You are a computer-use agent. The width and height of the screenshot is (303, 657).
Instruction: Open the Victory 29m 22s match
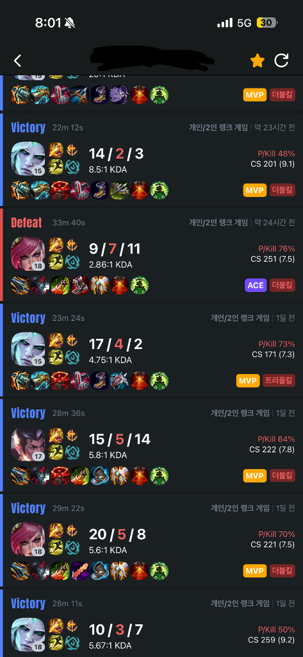[x=151, y=540]
